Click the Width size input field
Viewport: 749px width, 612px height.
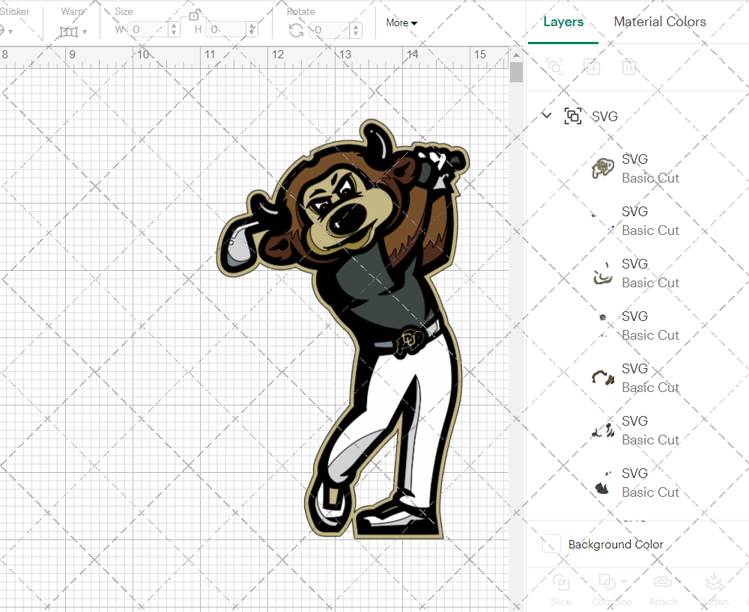tap(148, 30)
